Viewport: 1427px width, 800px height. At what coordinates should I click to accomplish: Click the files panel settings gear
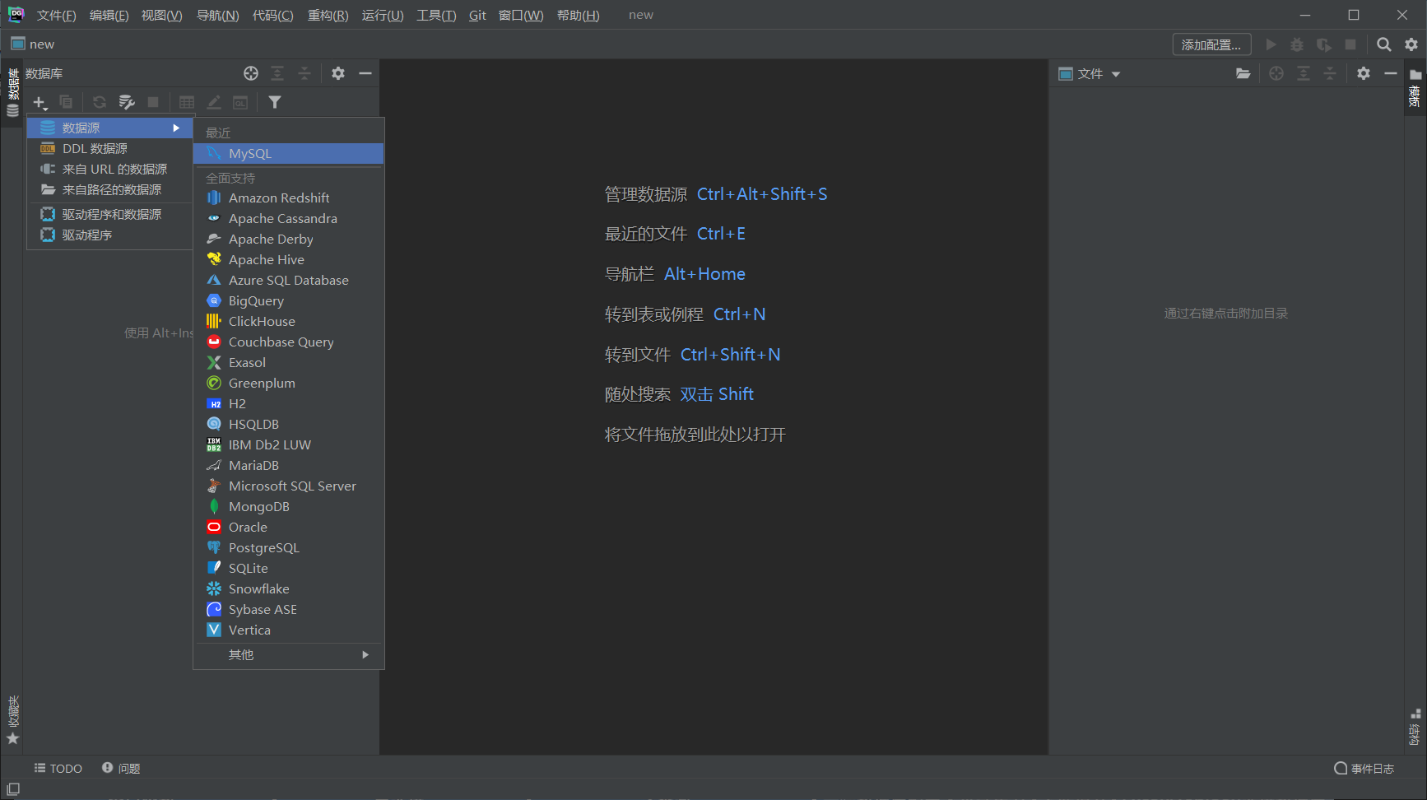(1364, 73)
